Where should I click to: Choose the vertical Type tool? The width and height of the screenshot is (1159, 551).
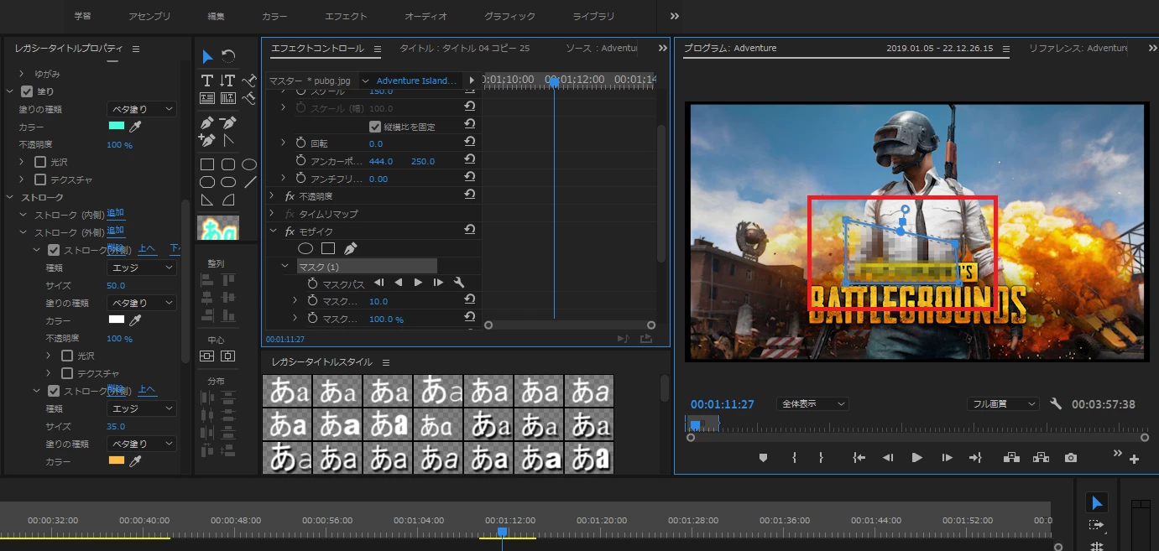[227, 81]
